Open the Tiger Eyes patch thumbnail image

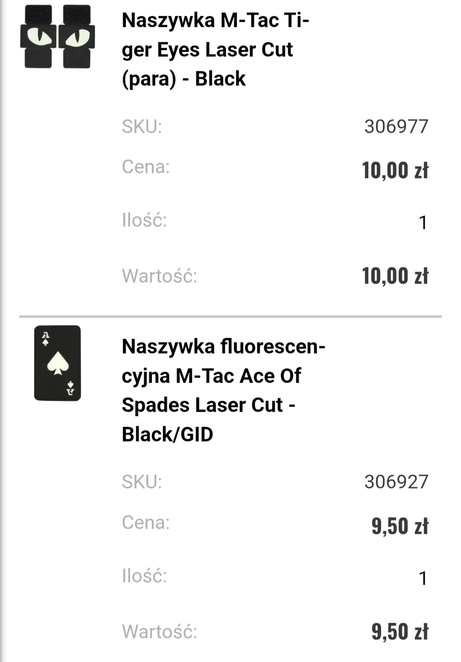pos(57,37)
